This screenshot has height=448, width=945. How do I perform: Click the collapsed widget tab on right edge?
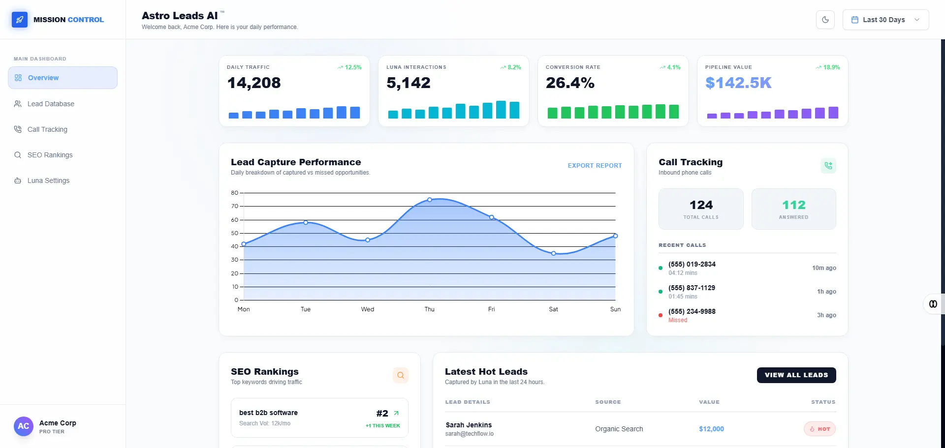coord(933,304)
